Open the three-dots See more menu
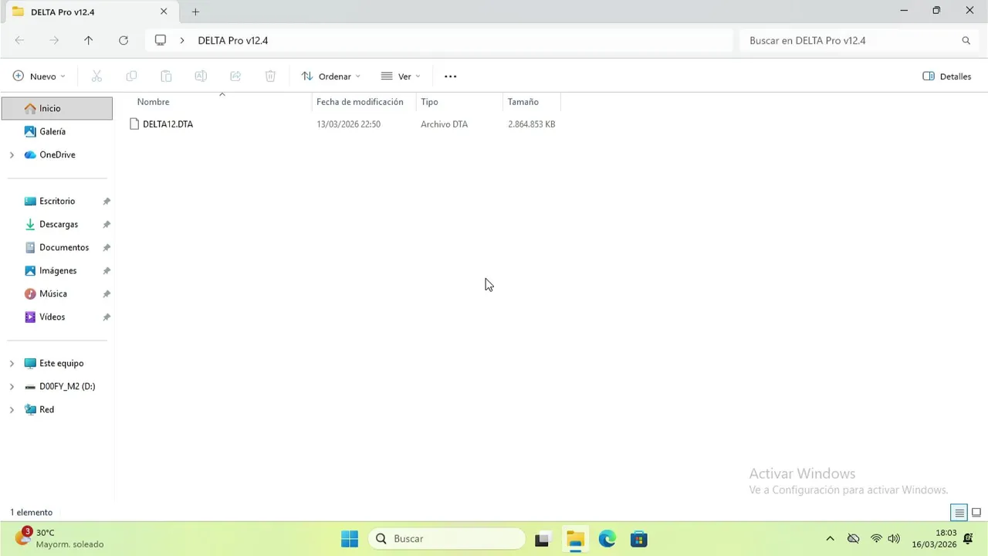This screenshot has height=556, width=988. (x=451, y=76)
